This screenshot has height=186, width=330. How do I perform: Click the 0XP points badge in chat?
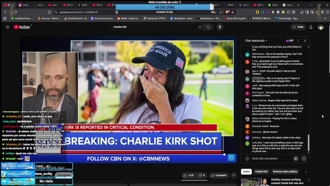pos(290,41)
